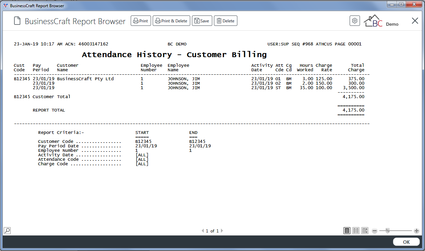
Task: Click the 'Report Criteria:-' label
Action: [x=61, y=133]
